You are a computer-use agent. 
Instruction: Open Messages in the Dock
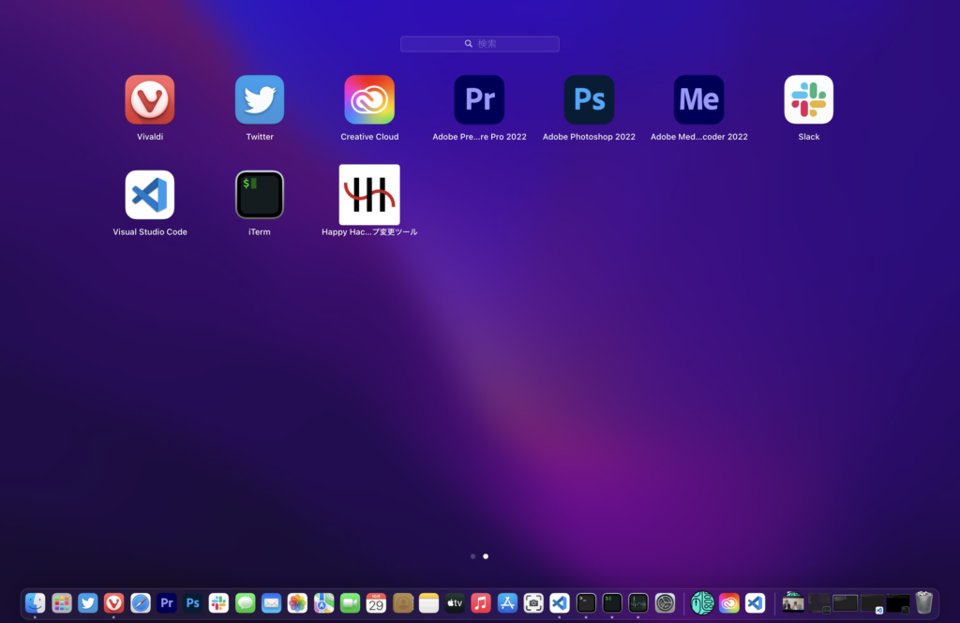[245, 603]
